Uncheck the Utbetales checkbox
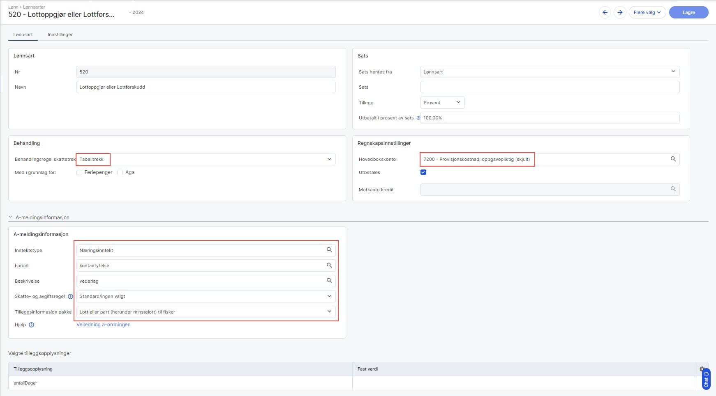The height and width of the screenshot is (396, 716). click(x=423, y=172)
